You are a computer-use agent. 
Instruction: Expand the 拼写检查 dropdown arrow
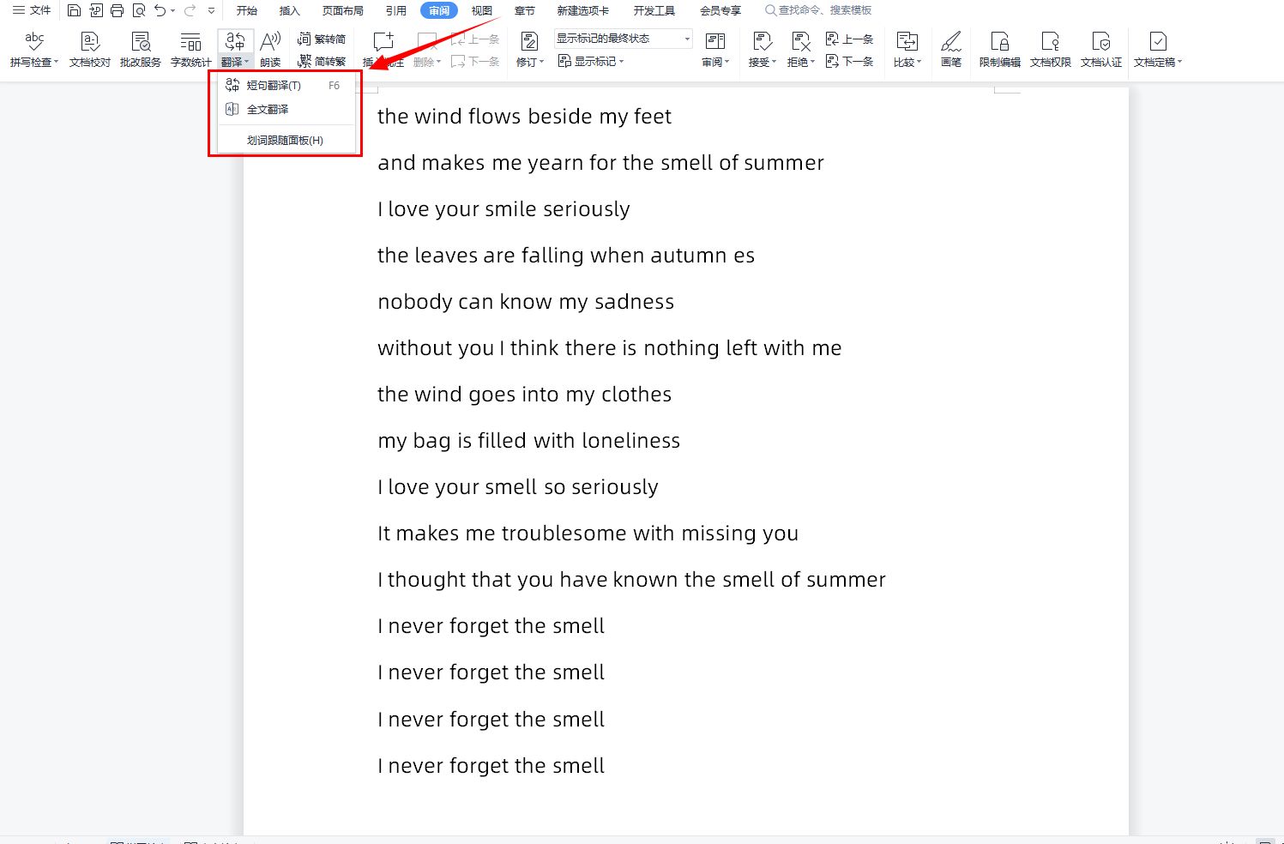point(56,62)
